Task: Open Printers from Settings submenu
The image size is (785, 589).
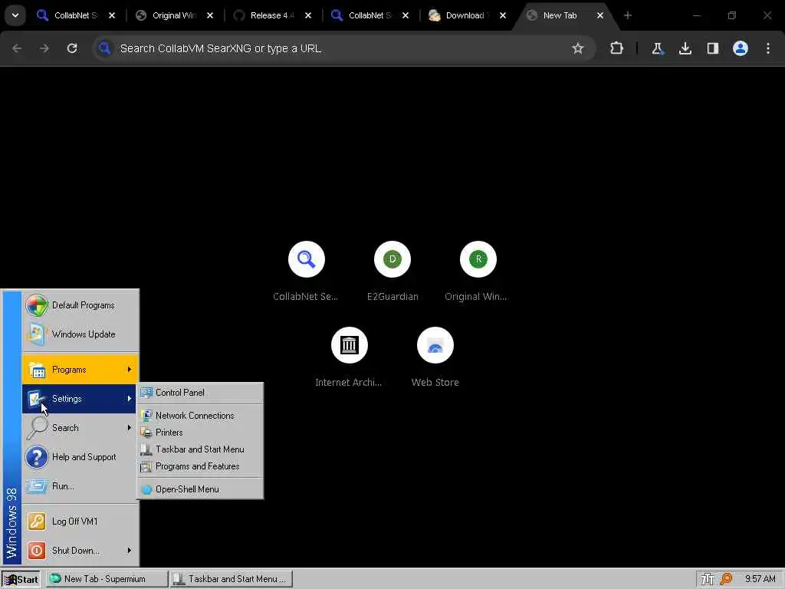Action: coord(200,433)
